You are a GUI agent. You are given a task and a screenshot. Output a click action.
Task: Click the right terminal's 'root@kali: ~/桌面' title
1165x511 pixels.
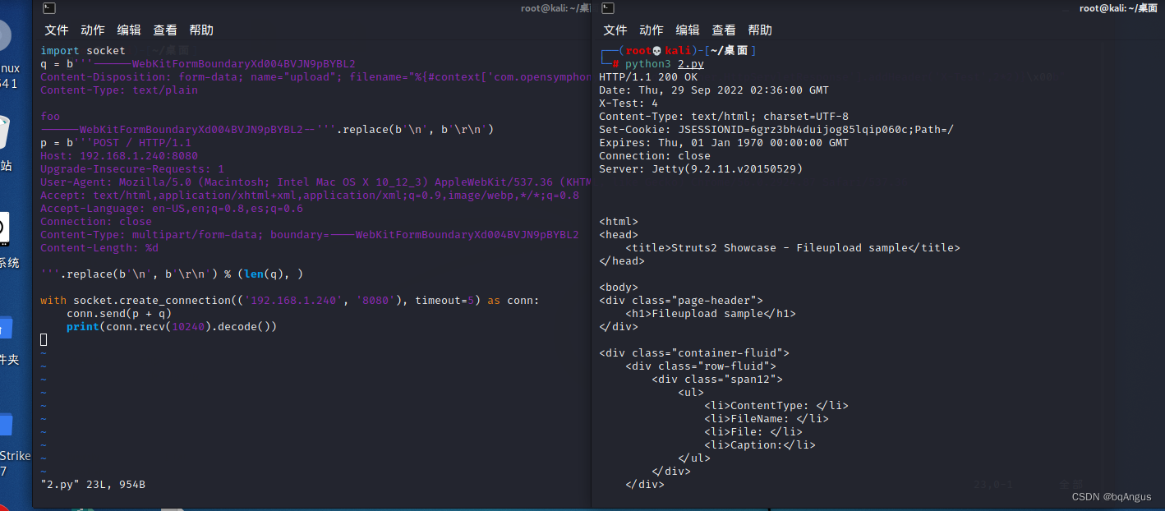point(1118,8)
